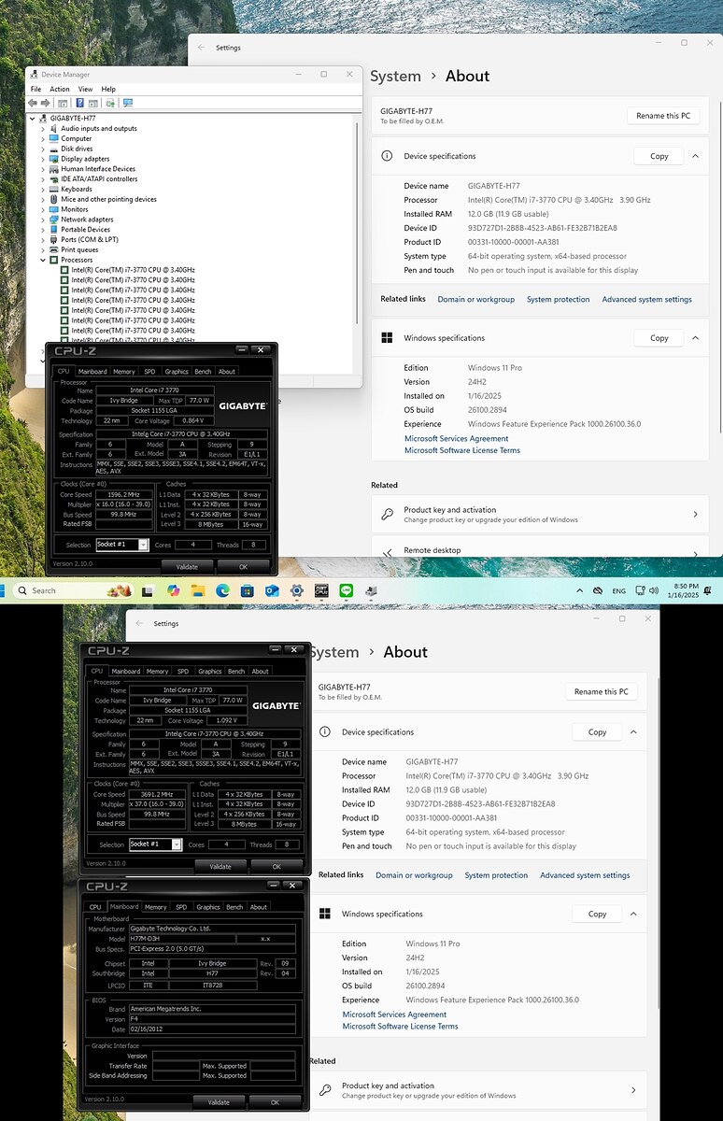This screenshot has height=1121, width=723.
Task: Switch to CPU-Z via its taskbar icon
Action: (321, 590)
